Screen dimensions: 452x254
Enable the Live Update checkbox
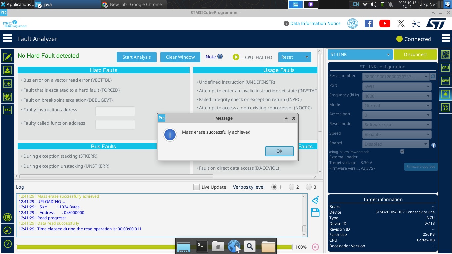point(197,187)
